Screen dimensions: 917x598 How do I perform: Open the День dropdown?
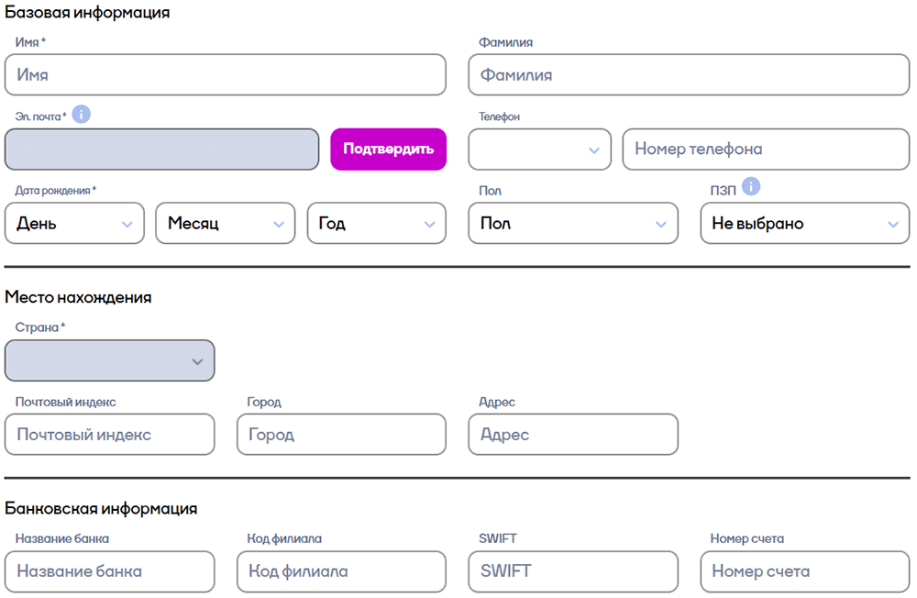point(74,223)
